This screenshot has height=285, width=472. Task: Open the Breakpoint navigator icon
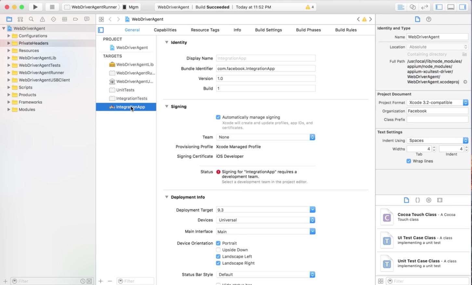(x=75, y=19)
